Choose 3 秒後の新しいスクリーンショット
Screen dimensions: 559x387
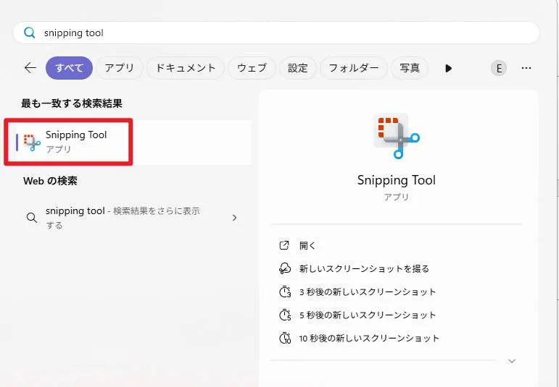[368, 292]
